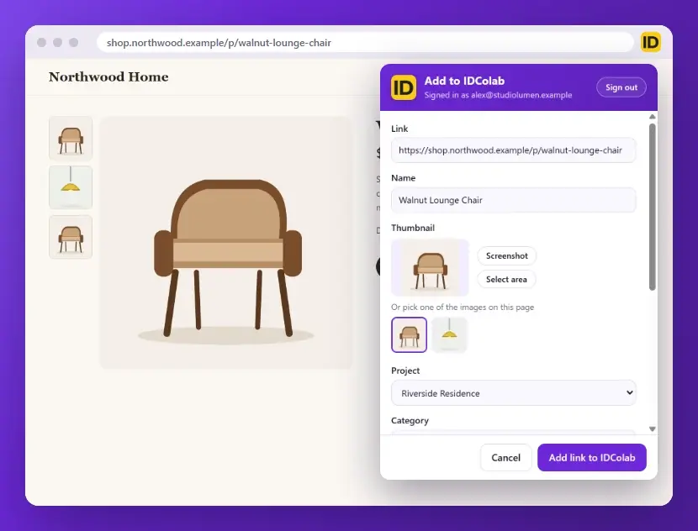Image resolution: width=698 pixels, height=531 pixels.
Task: Pick the pendant lamp image as thumbnail option
Action: (x=449, y=335)
